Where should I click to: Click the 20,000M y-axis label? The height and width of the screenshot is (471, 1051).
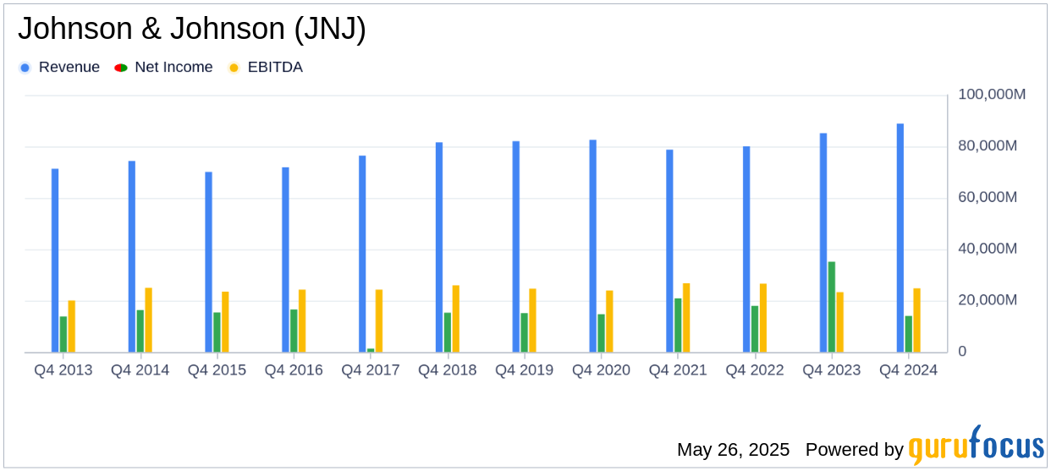point(988,301)
